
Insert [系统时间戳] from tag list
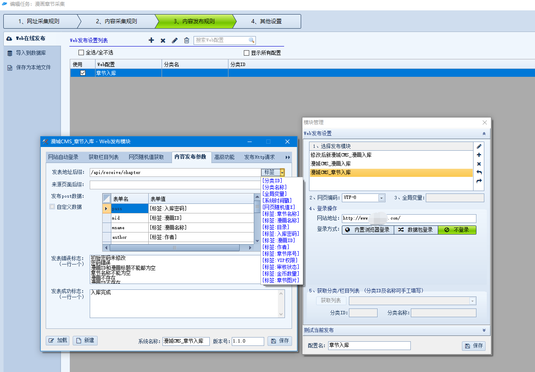click(277, 201)
